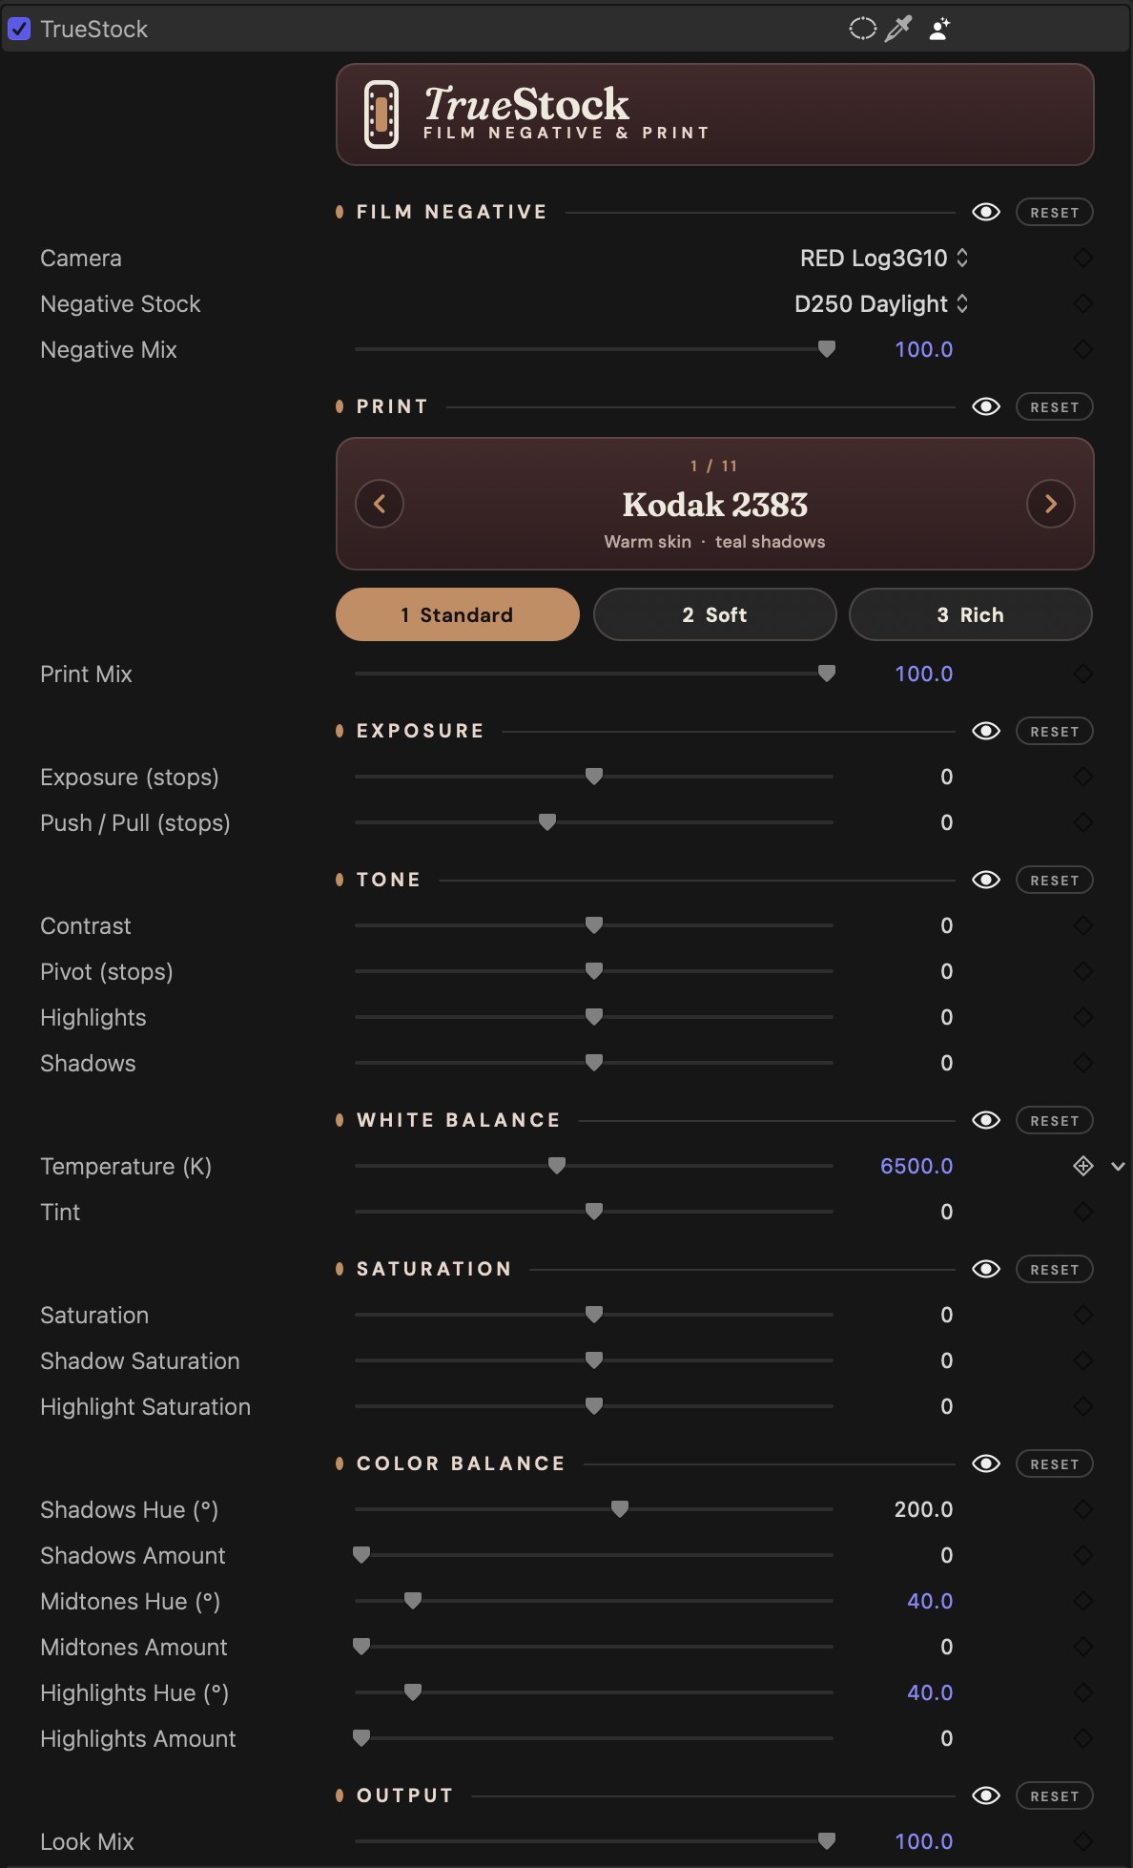Reset the Color Balance section
Viewport: 1133px width, 1868px height.
pyautogui.click(x=1055, y=1463)
